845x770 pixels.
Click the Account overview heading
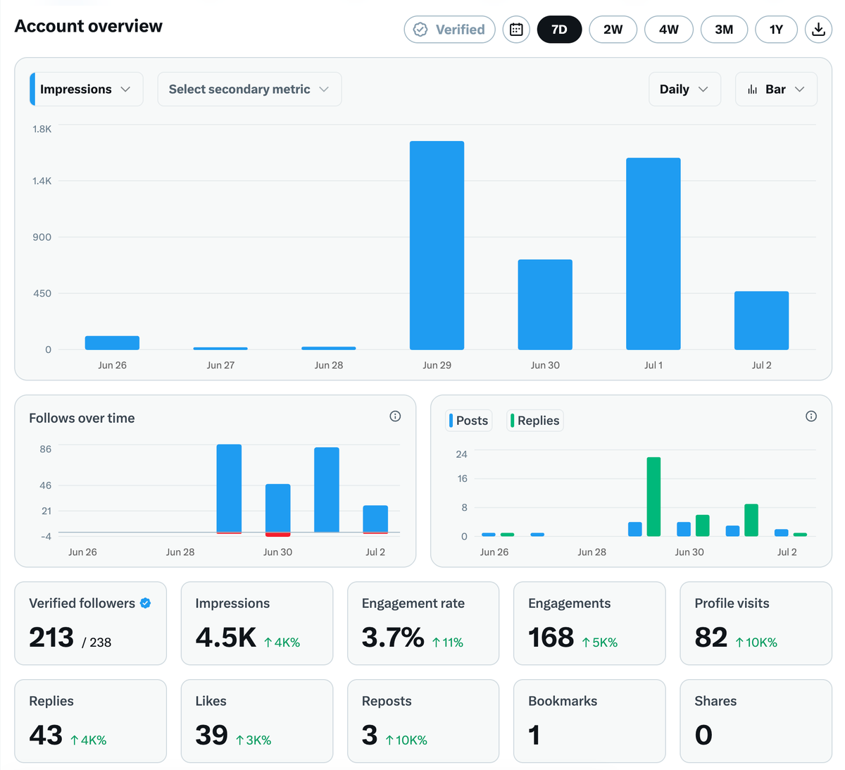tap(89, 26)
